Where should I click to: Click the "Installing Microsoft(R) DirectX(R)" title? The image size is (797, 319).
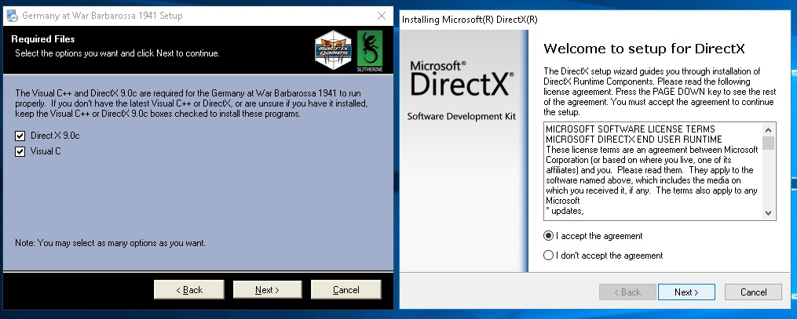coord(469,20)
